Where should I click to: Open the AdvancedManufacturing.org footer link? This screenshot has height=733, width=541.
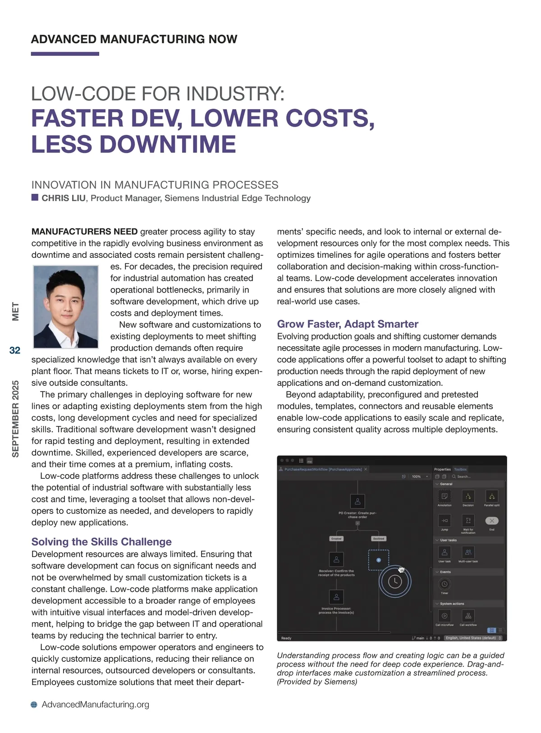click(x=95, y=704)
